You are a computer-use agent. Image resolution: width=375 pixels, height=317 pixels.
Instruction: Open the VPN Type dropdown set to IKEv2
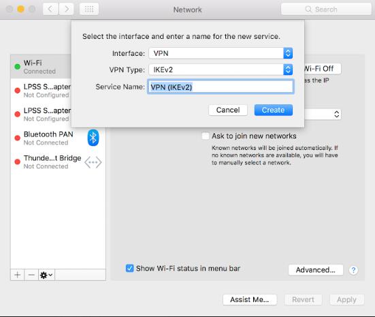[x=221, y=70]
